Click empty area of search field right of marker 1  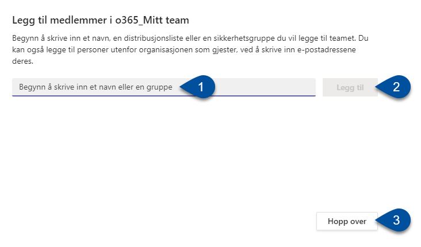point(265,87)
